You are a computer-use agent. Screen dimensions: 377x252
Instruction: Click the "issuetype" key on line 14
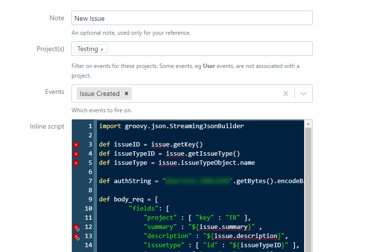(x=164, y=245)
